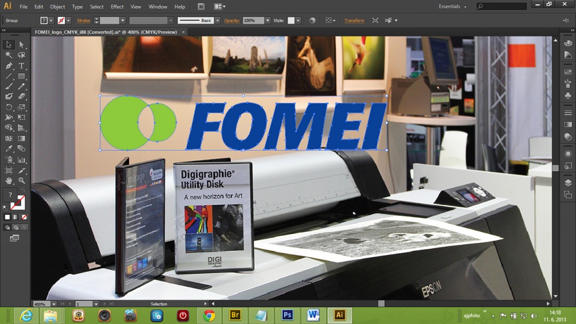The width and height of the screenshot is (576, 324).
Task: Open the graphic Style dropdown
Action: (x=298, y=21)
